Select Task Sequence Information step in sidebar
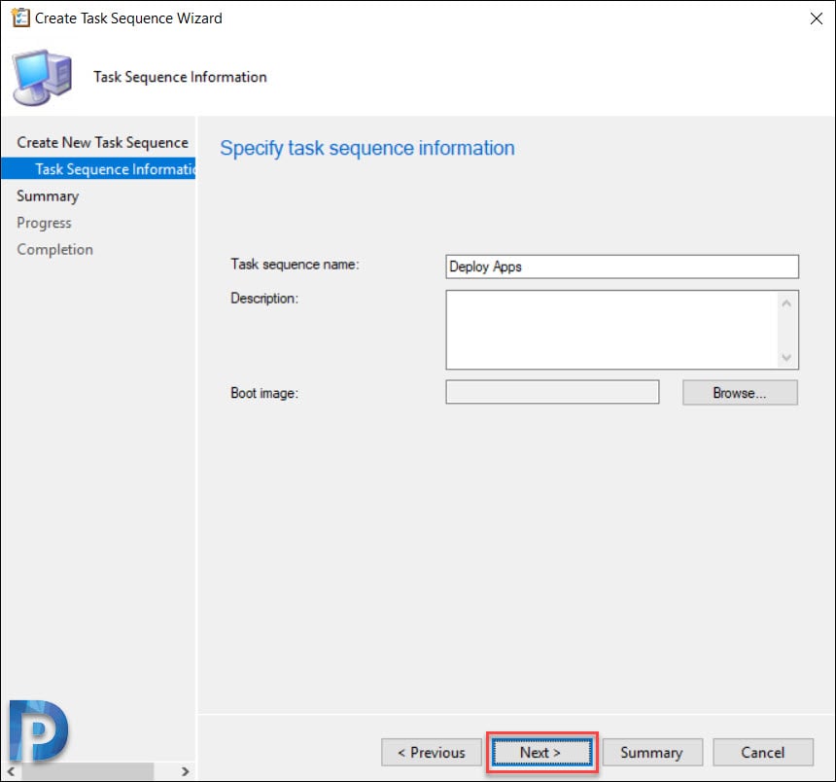 [x=98, y=169]
